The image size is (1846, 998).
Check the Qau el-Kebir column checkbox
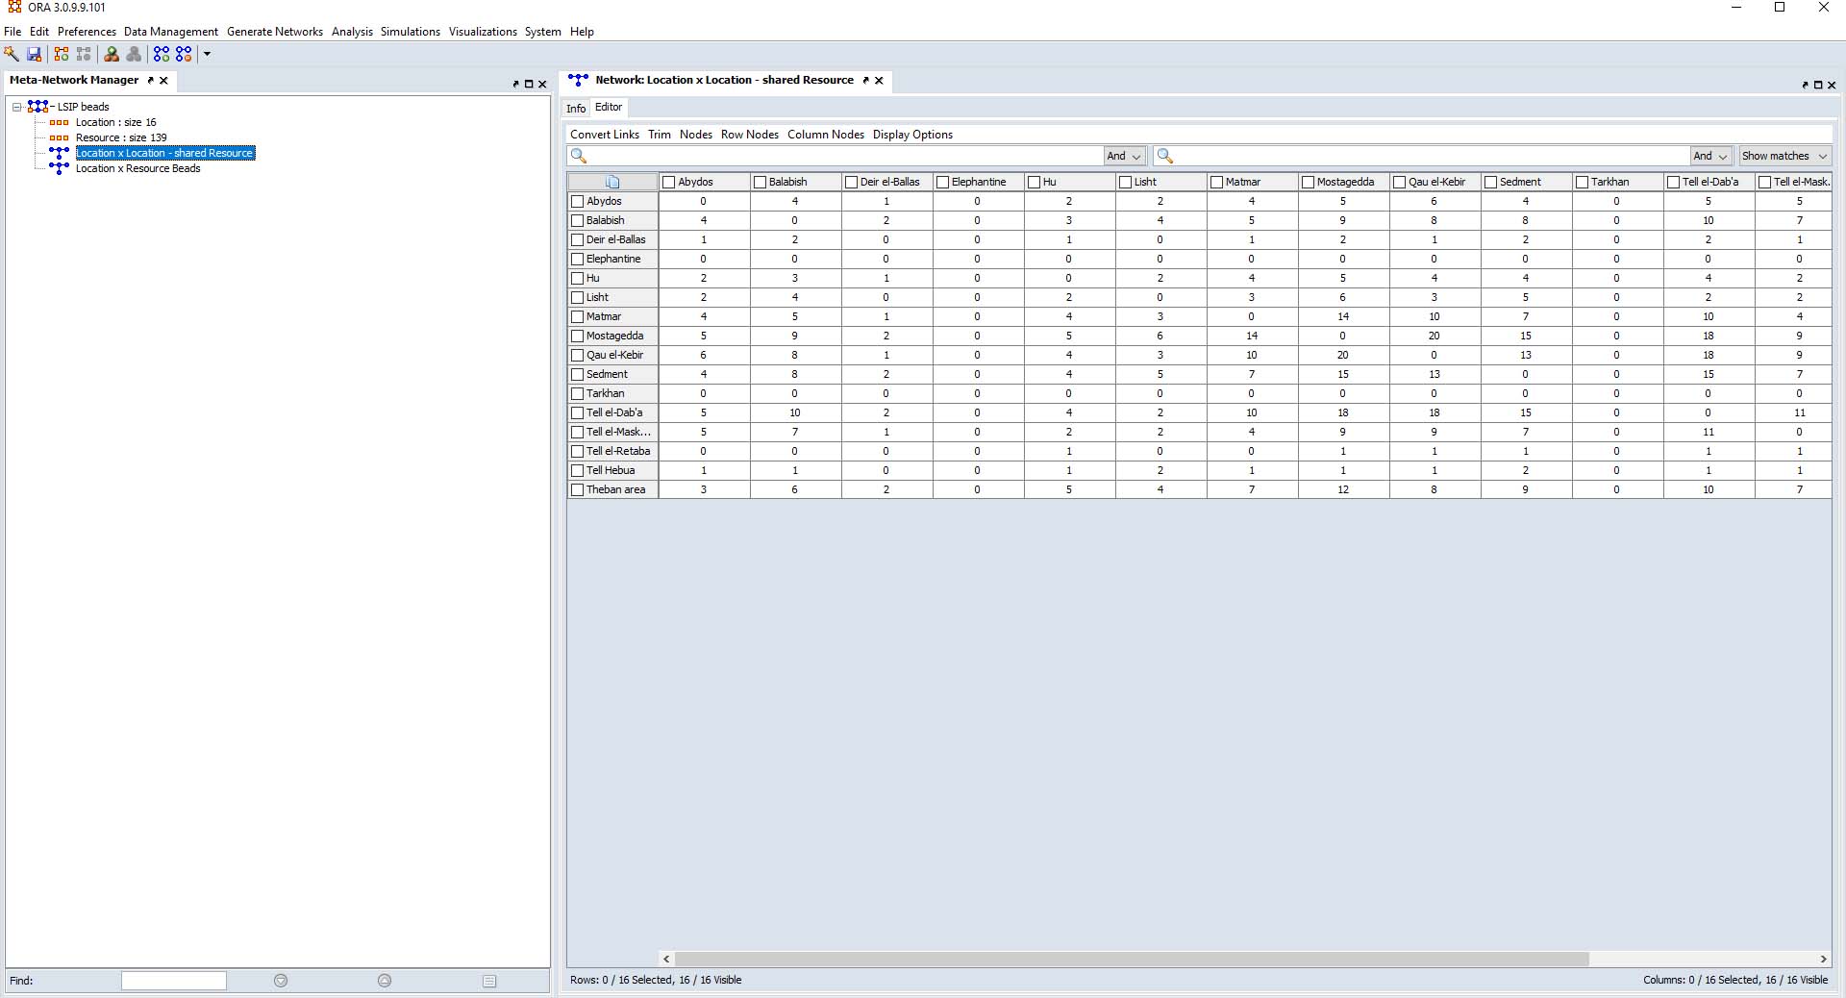coord(1400,182)
